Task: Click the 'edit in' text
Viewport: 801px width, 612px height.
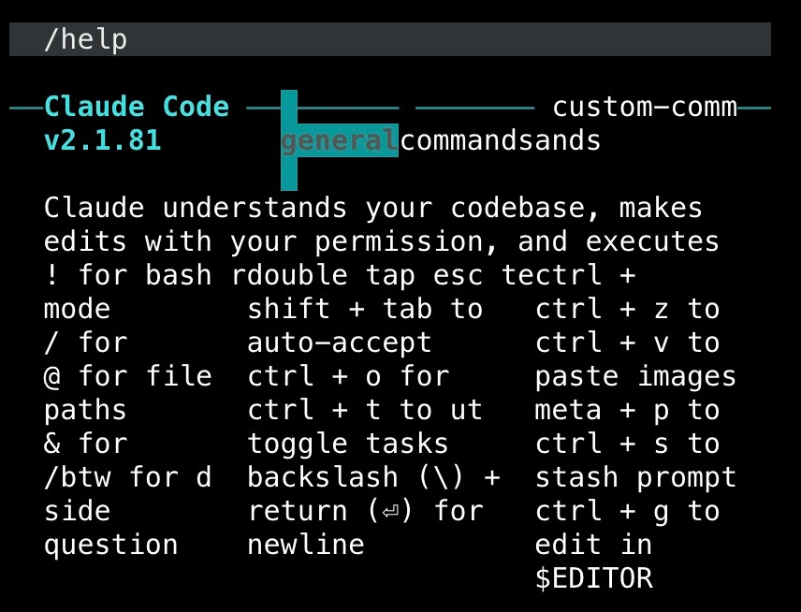Action: pos(593,545)
